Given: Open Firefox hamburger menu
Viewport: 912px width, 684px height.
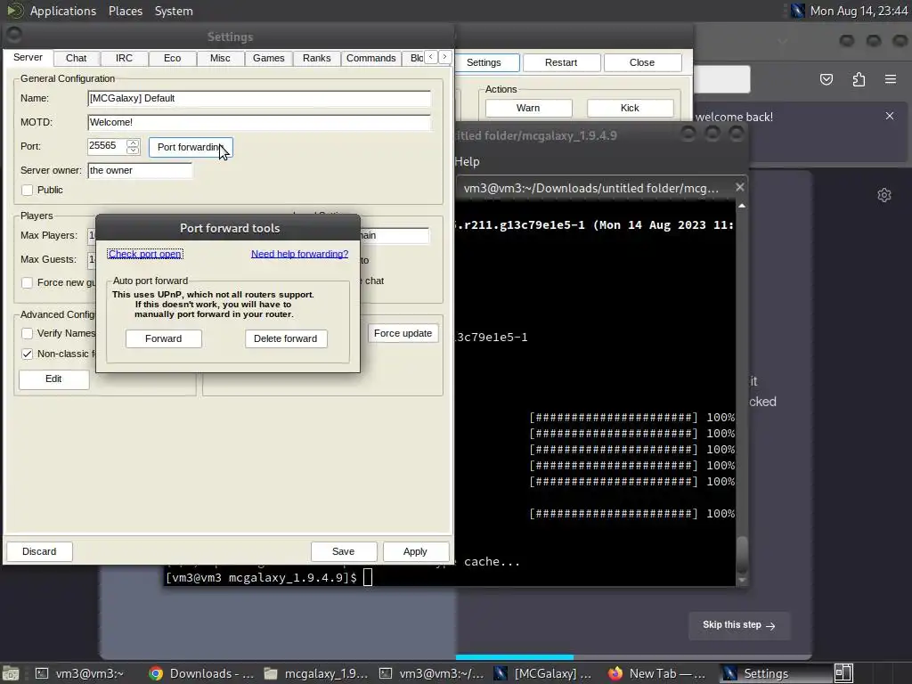Looking at the screenshot, I should click(x=891, y=79).
